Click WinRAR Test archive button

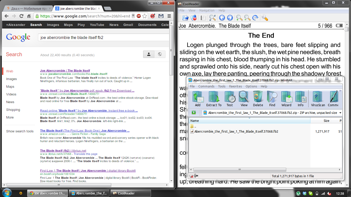coord(230,99)
